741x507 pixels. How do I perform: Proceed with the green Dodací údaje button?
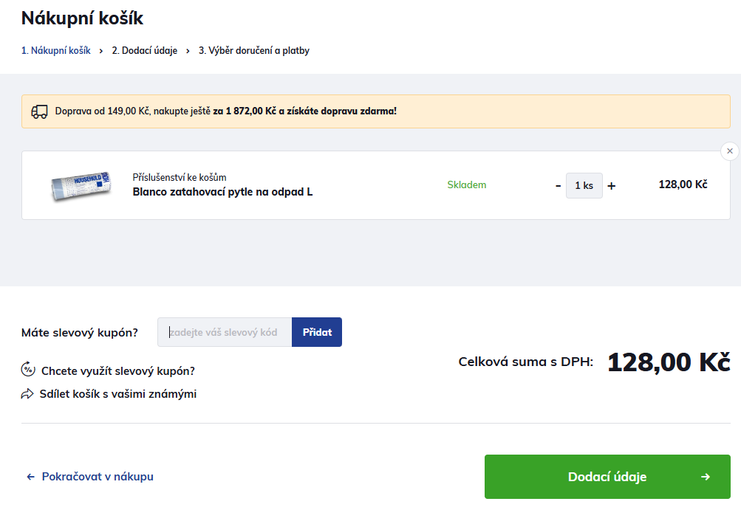[607, 477]
